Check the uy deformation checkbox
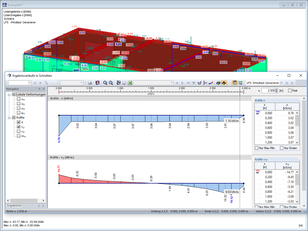308x231 pixels. 18,104
